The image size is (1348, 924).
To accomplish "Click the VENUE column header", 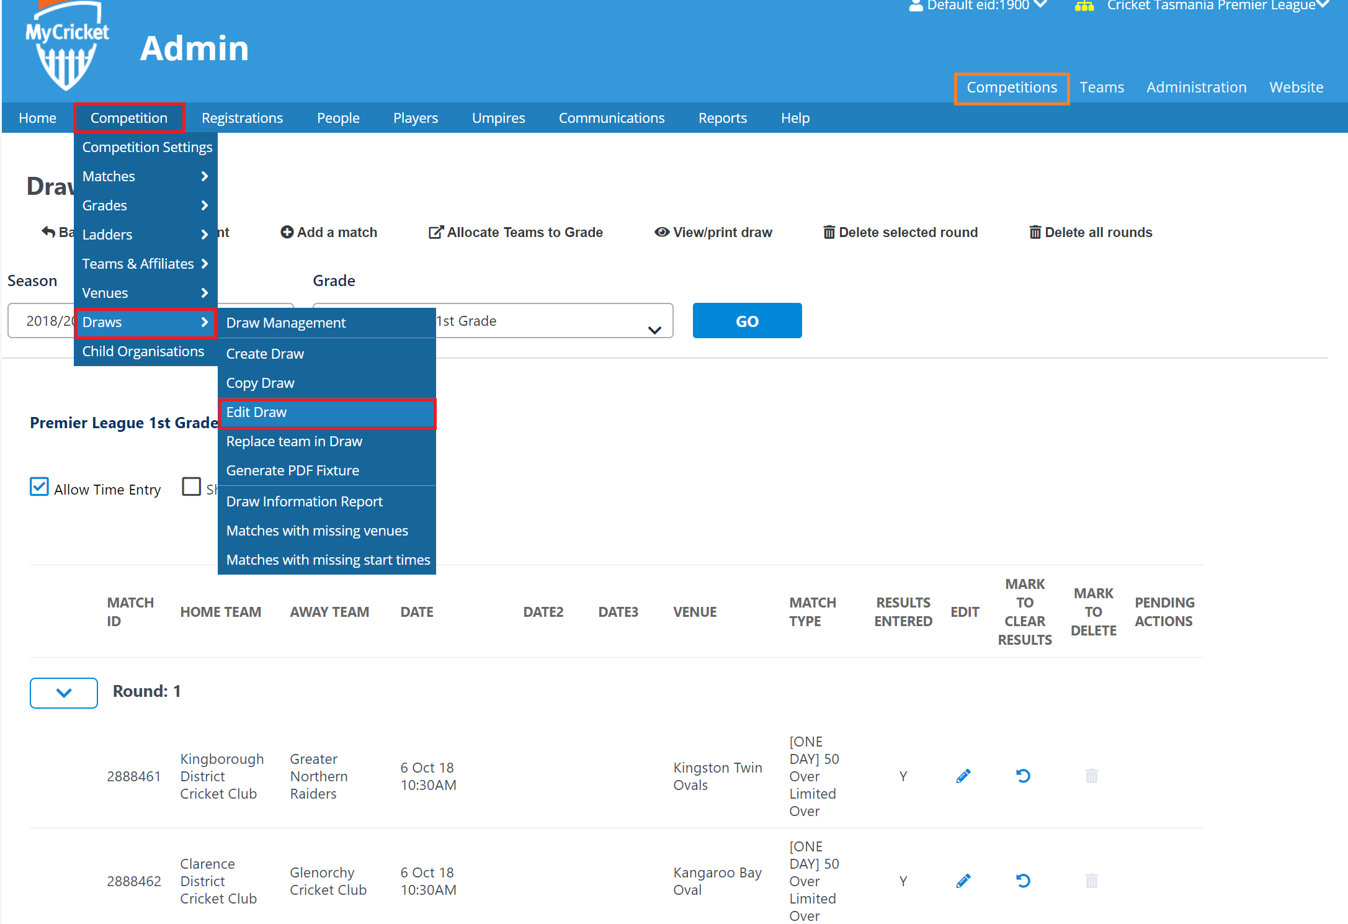I will 695,612.
